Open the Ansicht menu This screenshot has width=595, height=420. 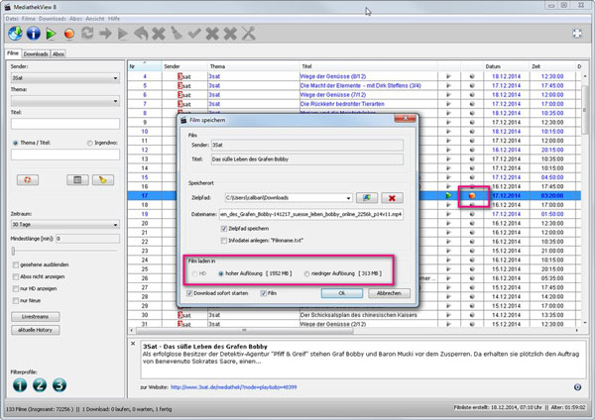click(x=95, y=19)
